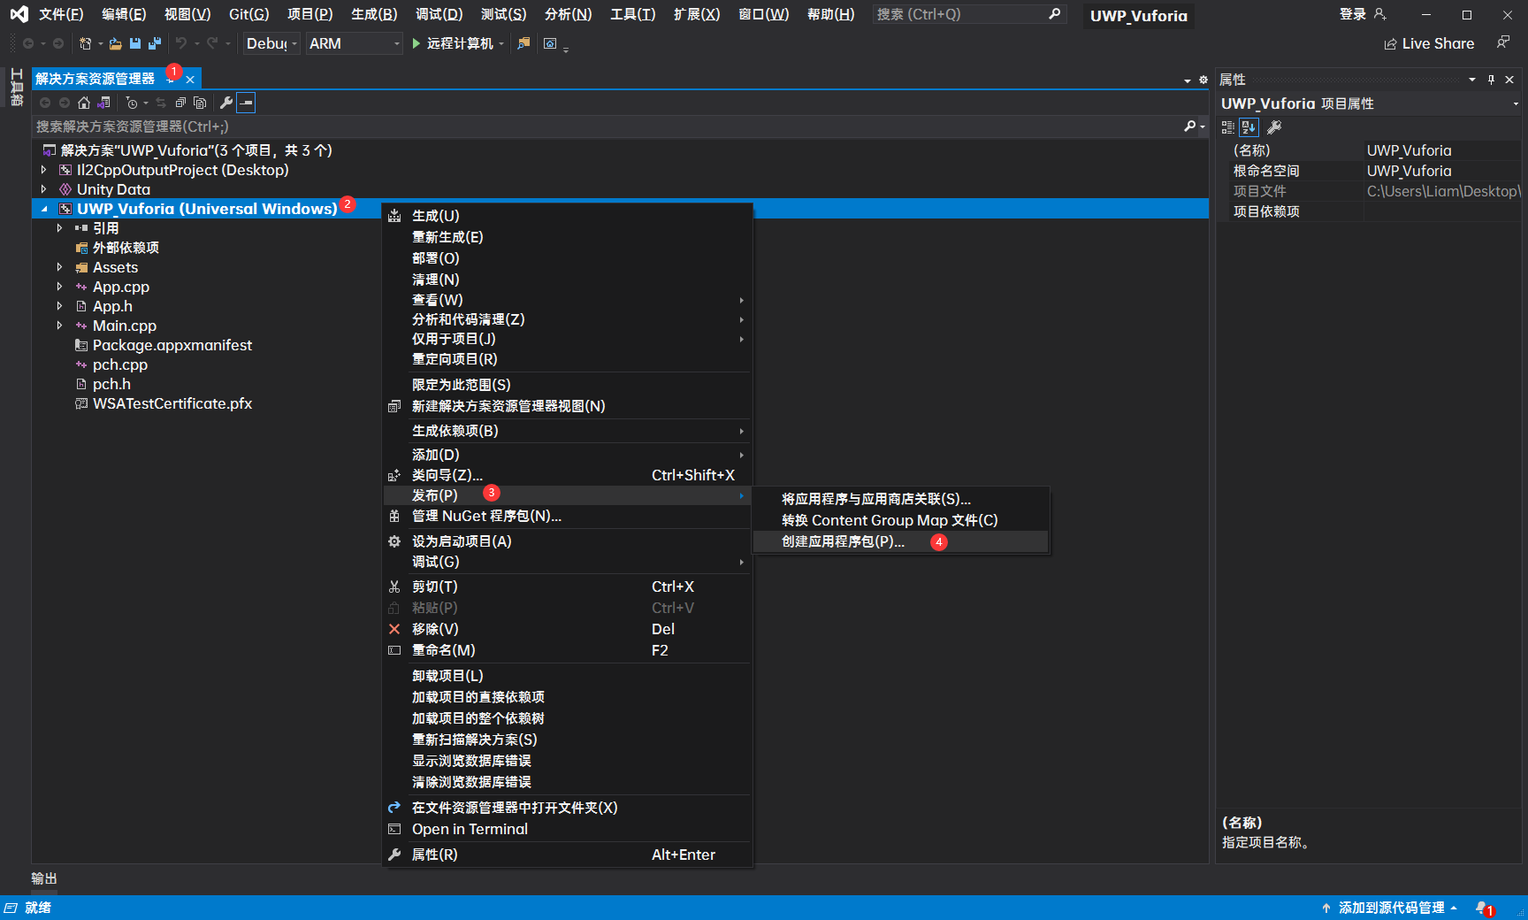Click the wrench Properties icon in Solution Explorer
The image size is (1528, 920).
point(226,103)
